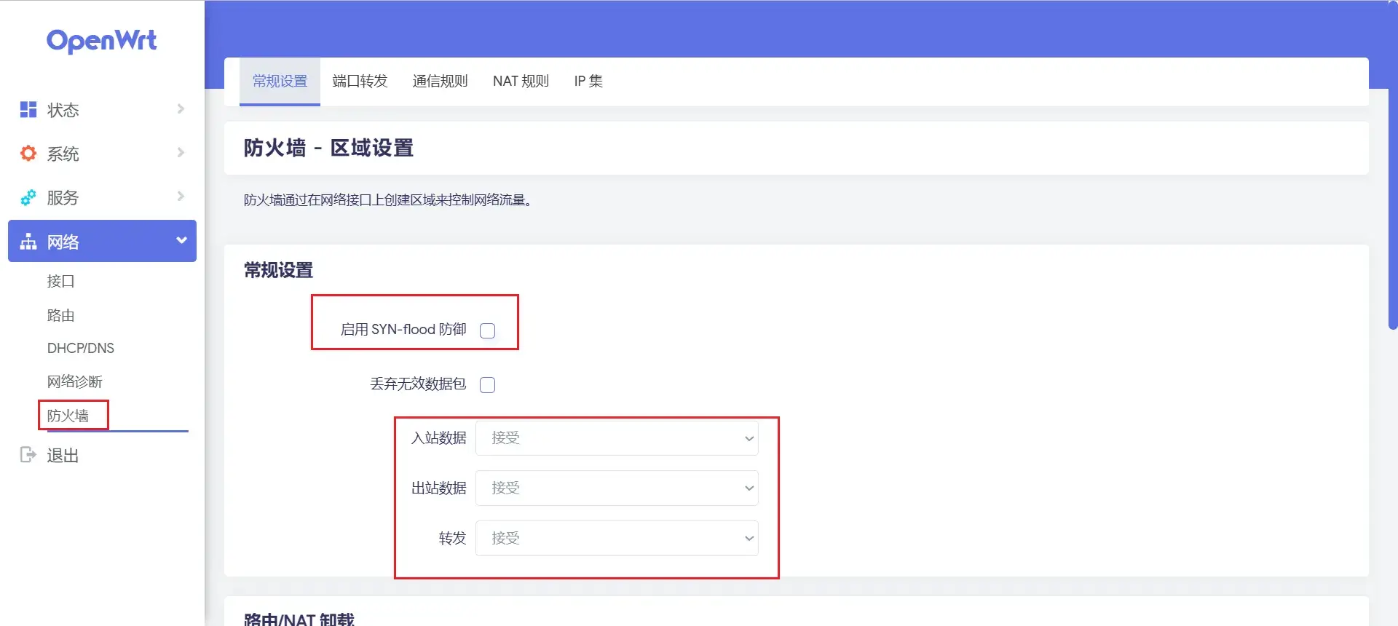The image size is (1398, 626).
Task: Go to the 网络诊断 page
Action: tap(75, 381)
